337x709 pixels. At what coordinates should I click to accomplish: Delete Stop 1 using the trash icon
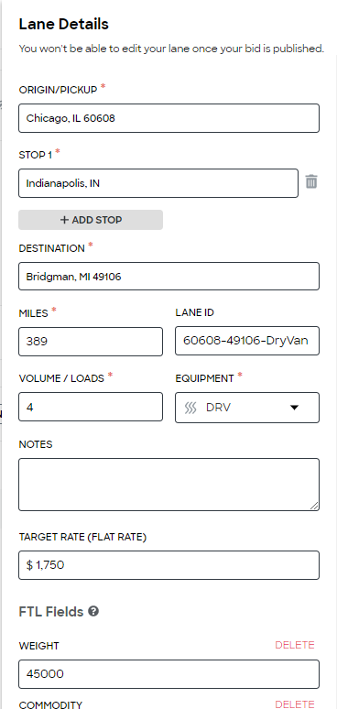click(311, 181)
